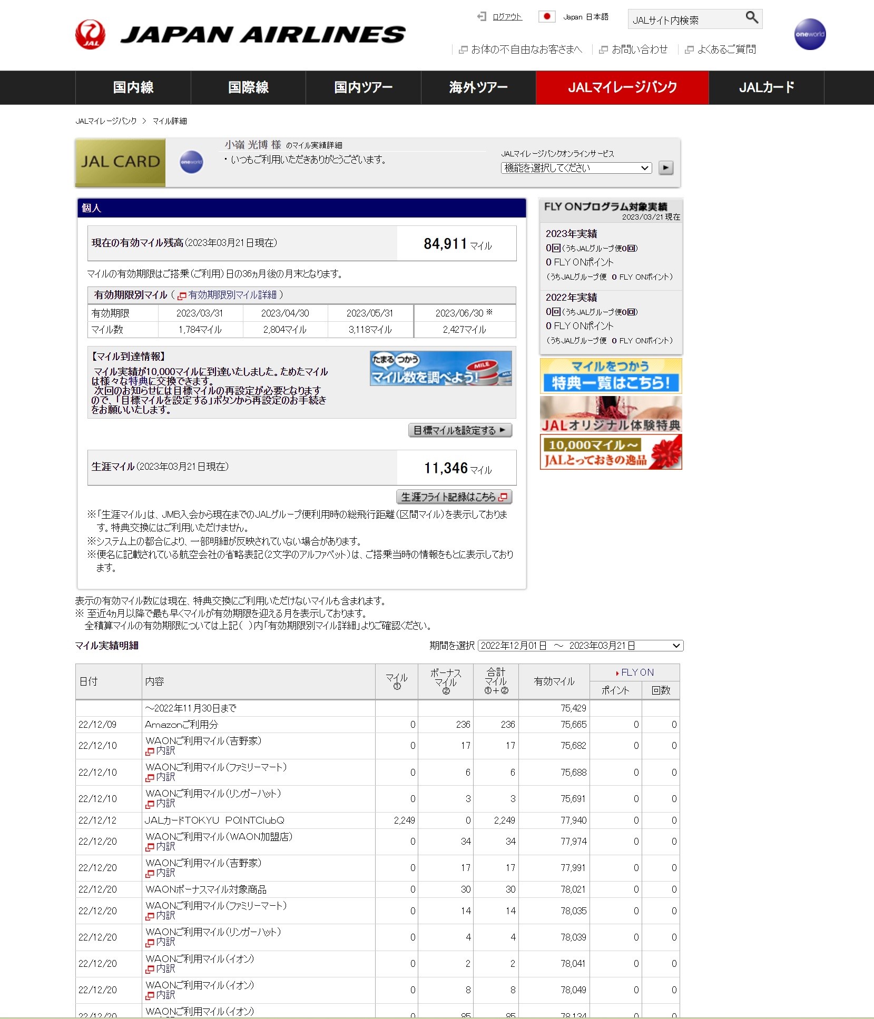Image resolution: width=874 pixels, height=1019 pixels.
Task: Click the WAONボーナスマイル対象商品 row text
Action: [206, 889]
